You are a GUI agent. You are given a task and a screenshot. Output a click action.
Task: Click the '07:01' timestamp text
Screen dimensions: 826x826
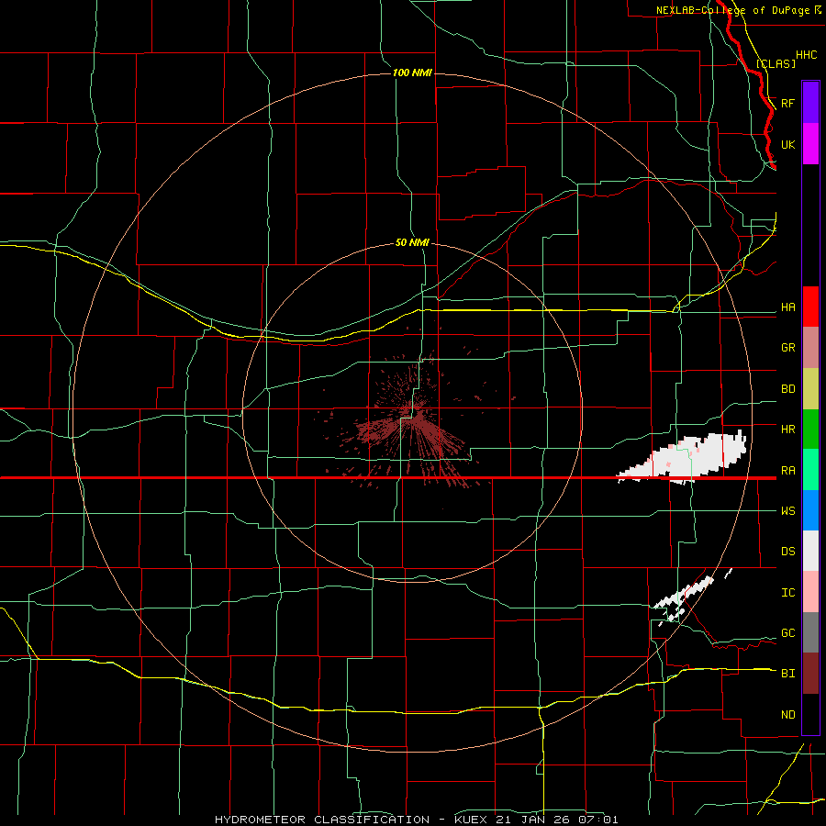598,820
